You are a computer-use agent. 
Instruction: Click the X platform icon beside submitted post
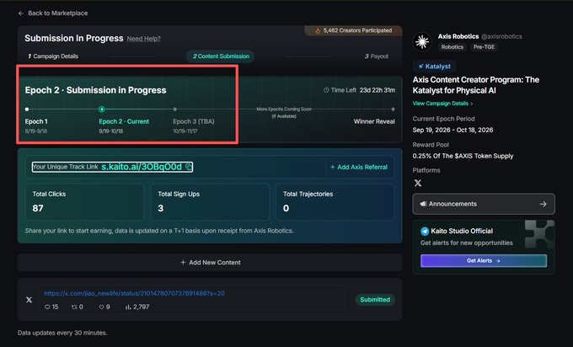click(x=29, y=300)
